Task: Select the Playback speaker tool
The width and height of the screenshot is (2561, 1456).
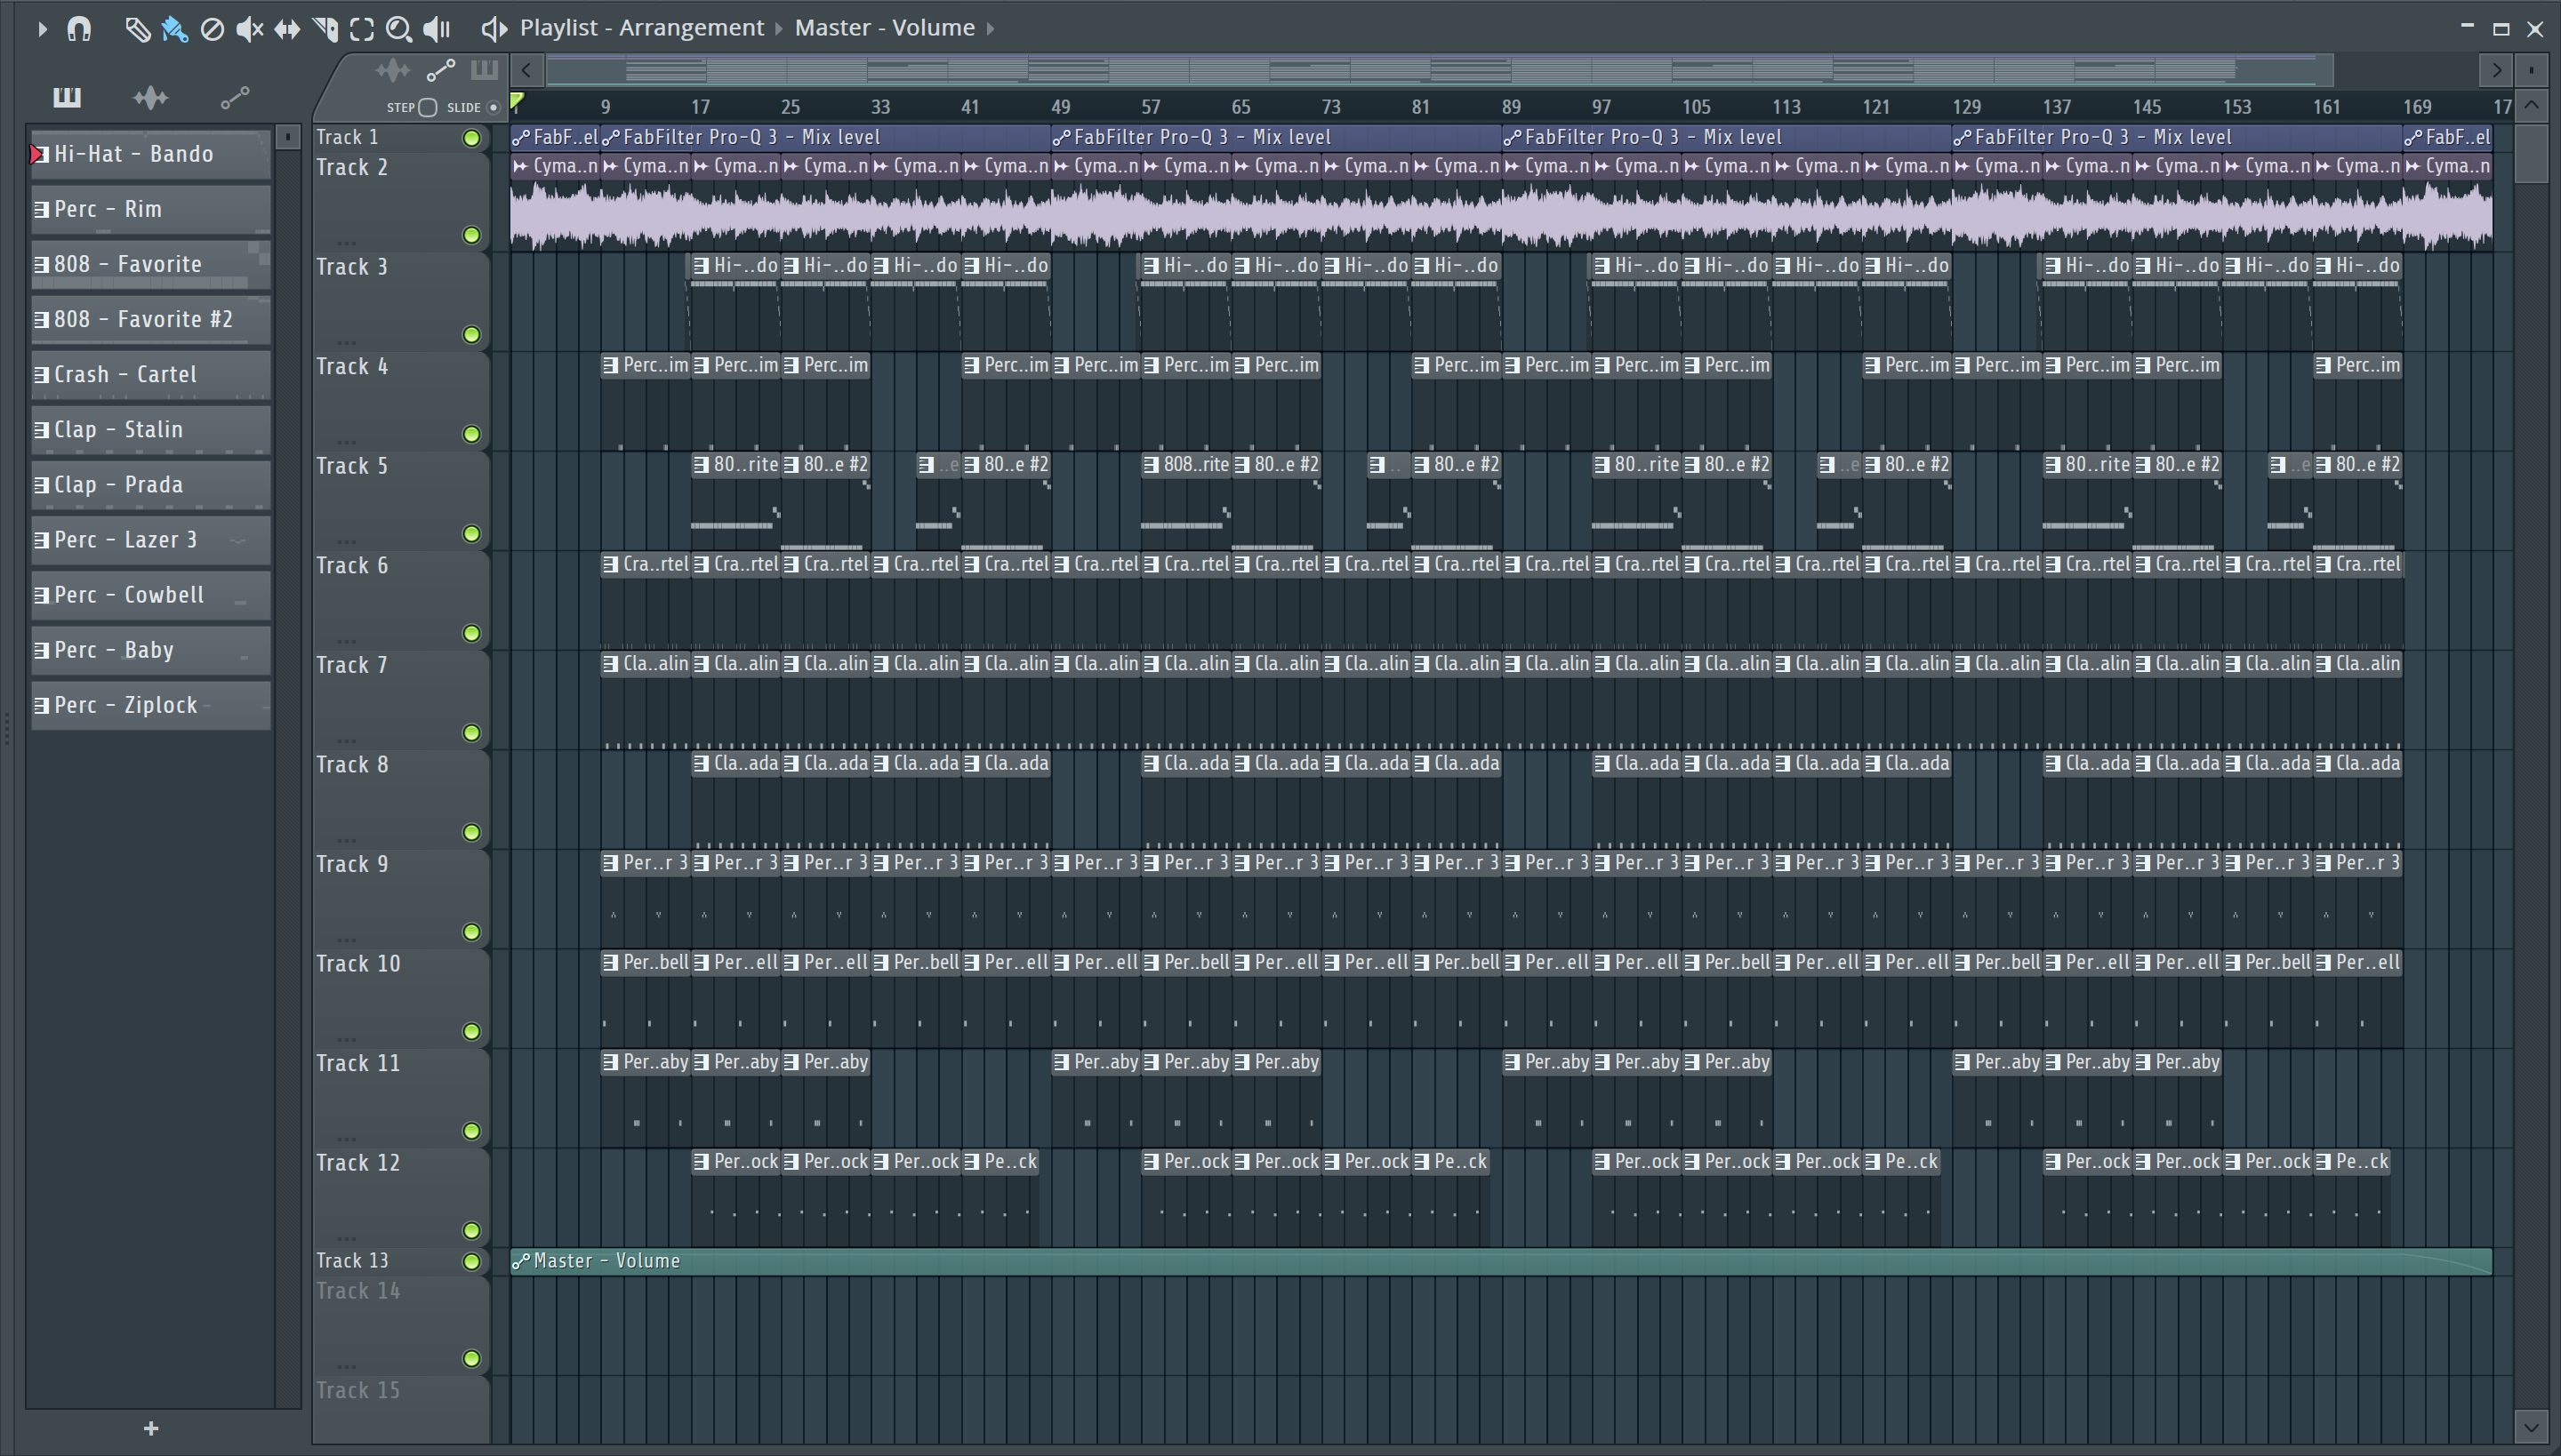Action: (x=438, y=29)
